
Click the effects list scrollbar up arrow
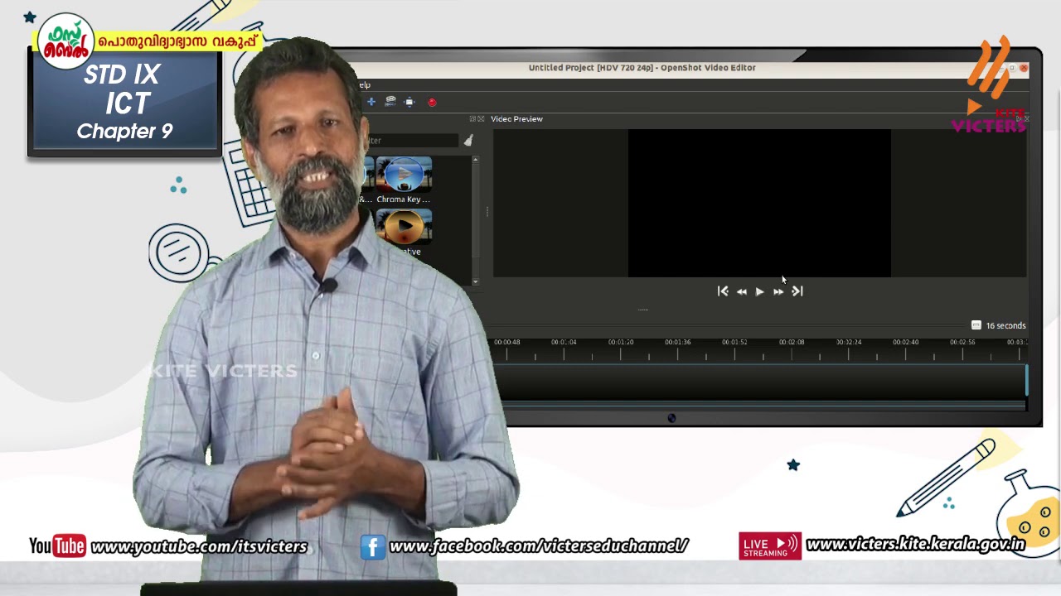475,159
